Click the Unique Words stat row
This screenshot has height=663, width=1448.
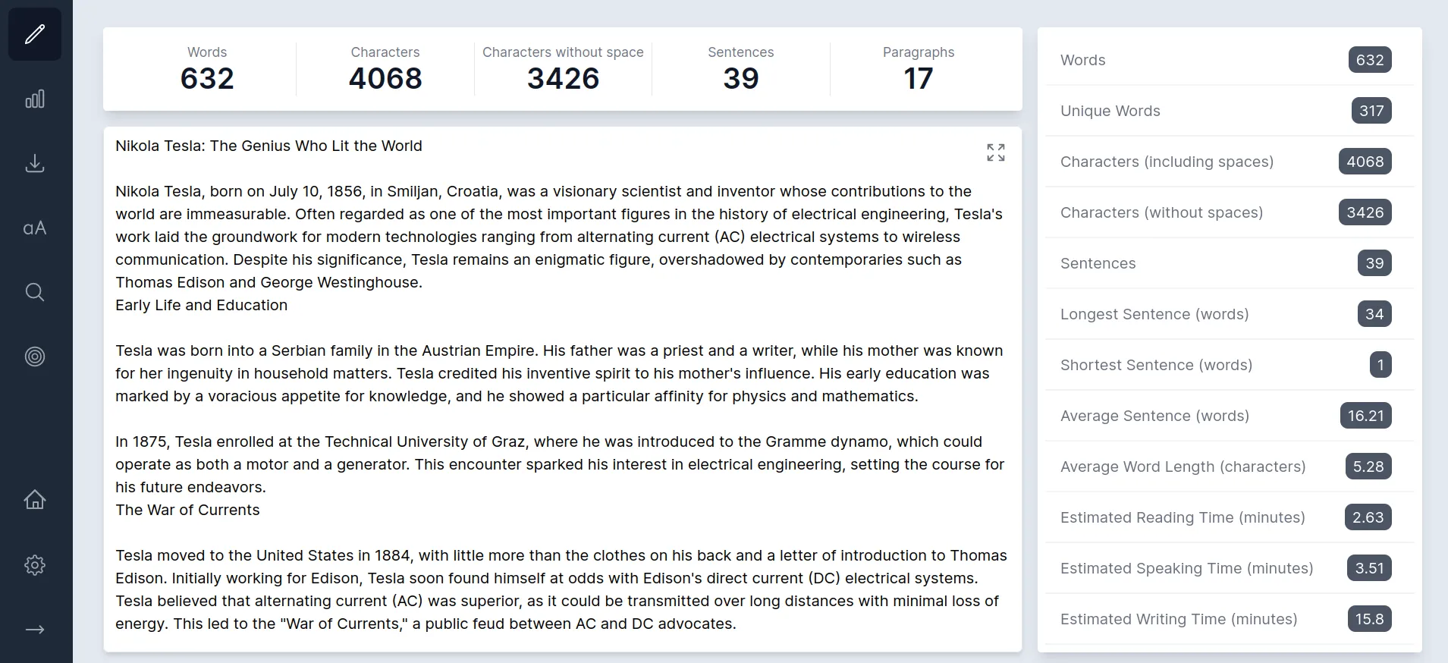[x=1229, y=111]
